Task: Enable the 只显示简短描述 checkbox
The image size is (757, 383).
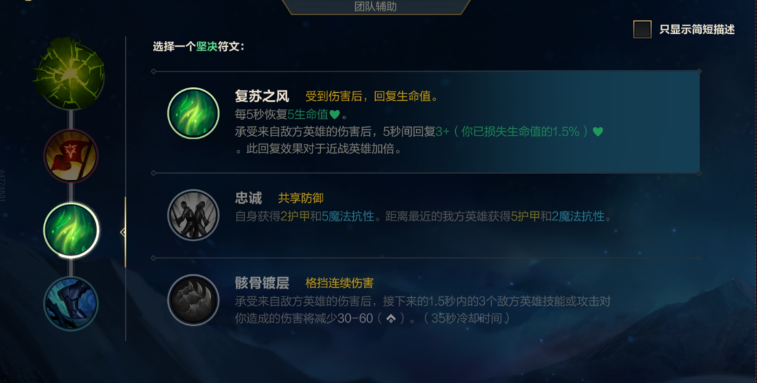Action: (x=642, y=30)
